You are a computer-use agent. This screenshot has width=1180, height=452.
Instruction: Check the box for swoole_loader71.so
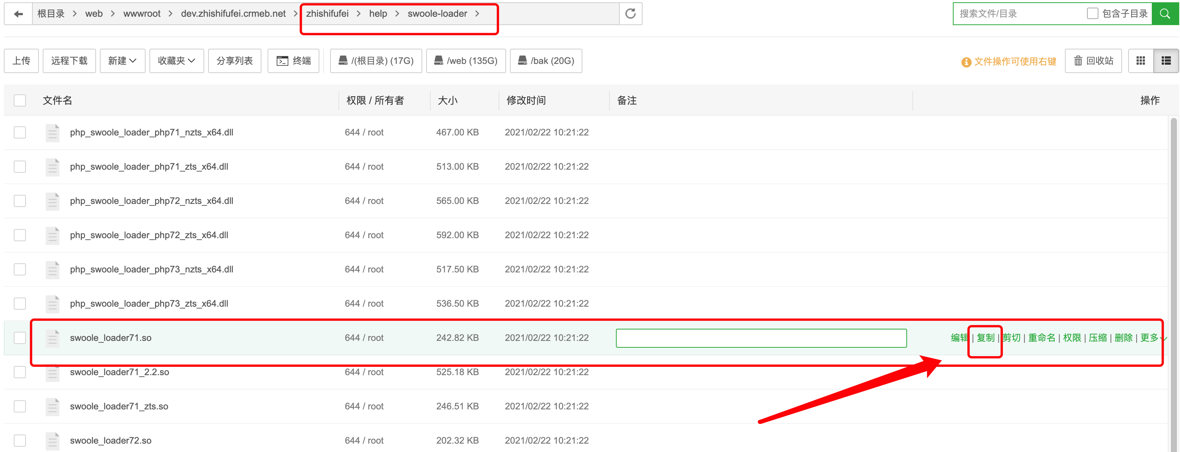pos(20,337)
